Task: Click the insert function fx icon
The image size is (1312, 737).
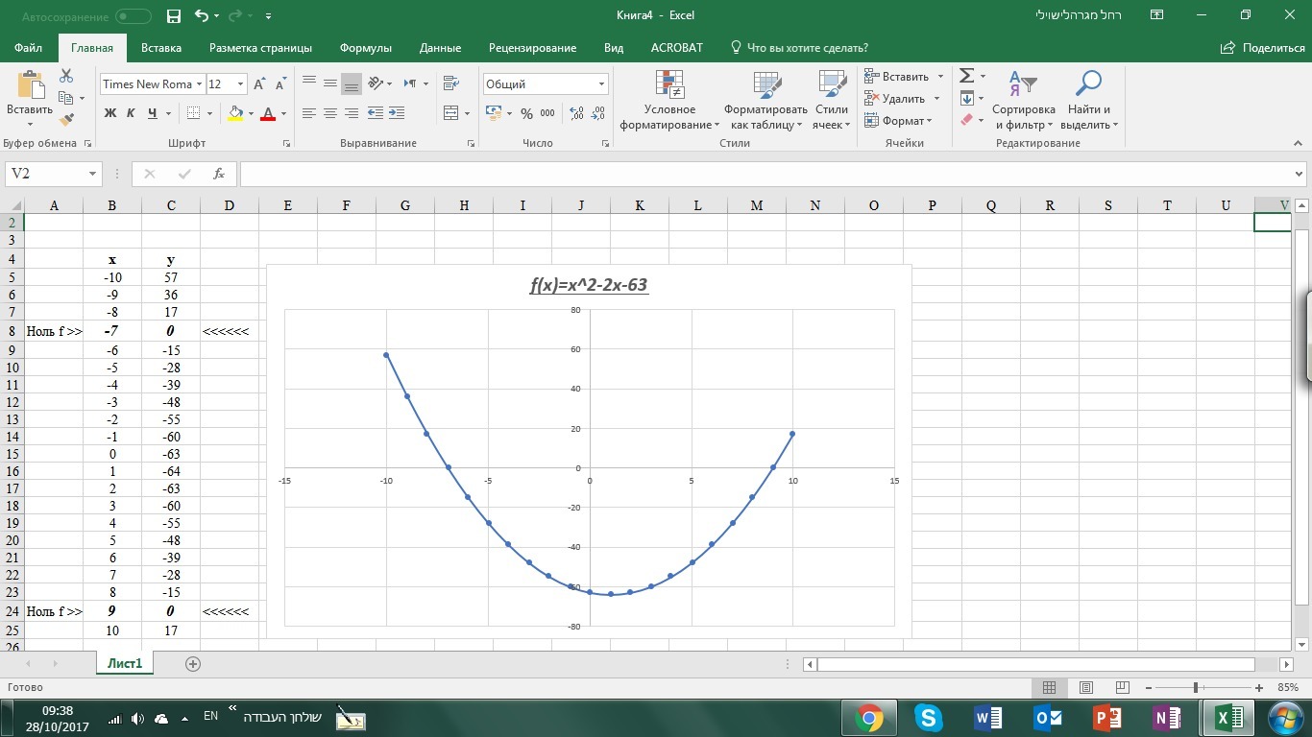Action: coord(219,174)
